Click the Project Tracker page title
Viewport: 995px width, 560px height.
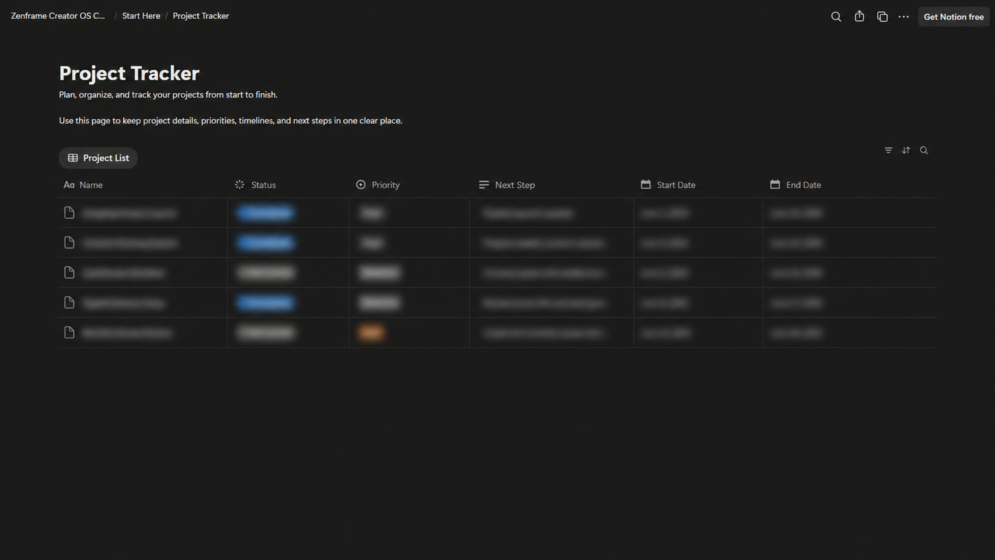(x=129, y=73)
